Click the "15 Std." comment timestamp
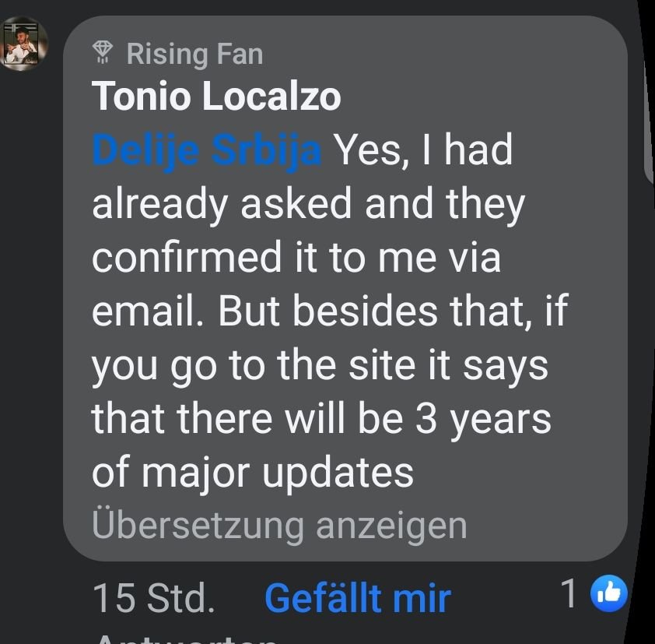 pos(153,598)
